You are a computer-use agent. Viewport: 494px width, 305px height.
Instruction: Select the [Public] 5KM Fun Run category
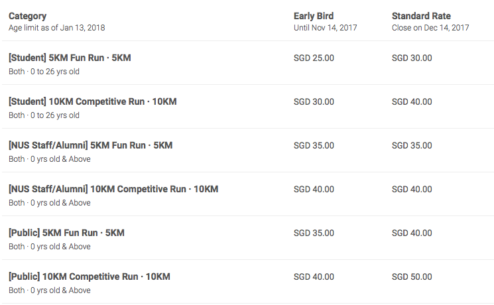tap(66, 233)
